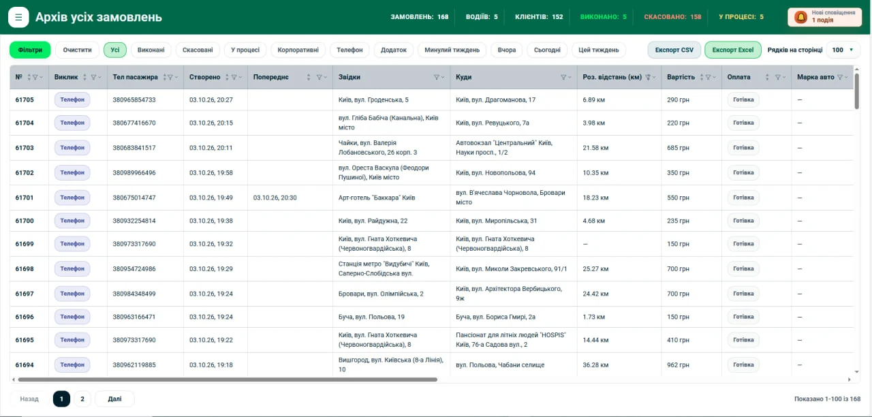The height and width of the screenshot is (417, 872).
Task: Sort by the Оплата column
Action: (767, 77)
